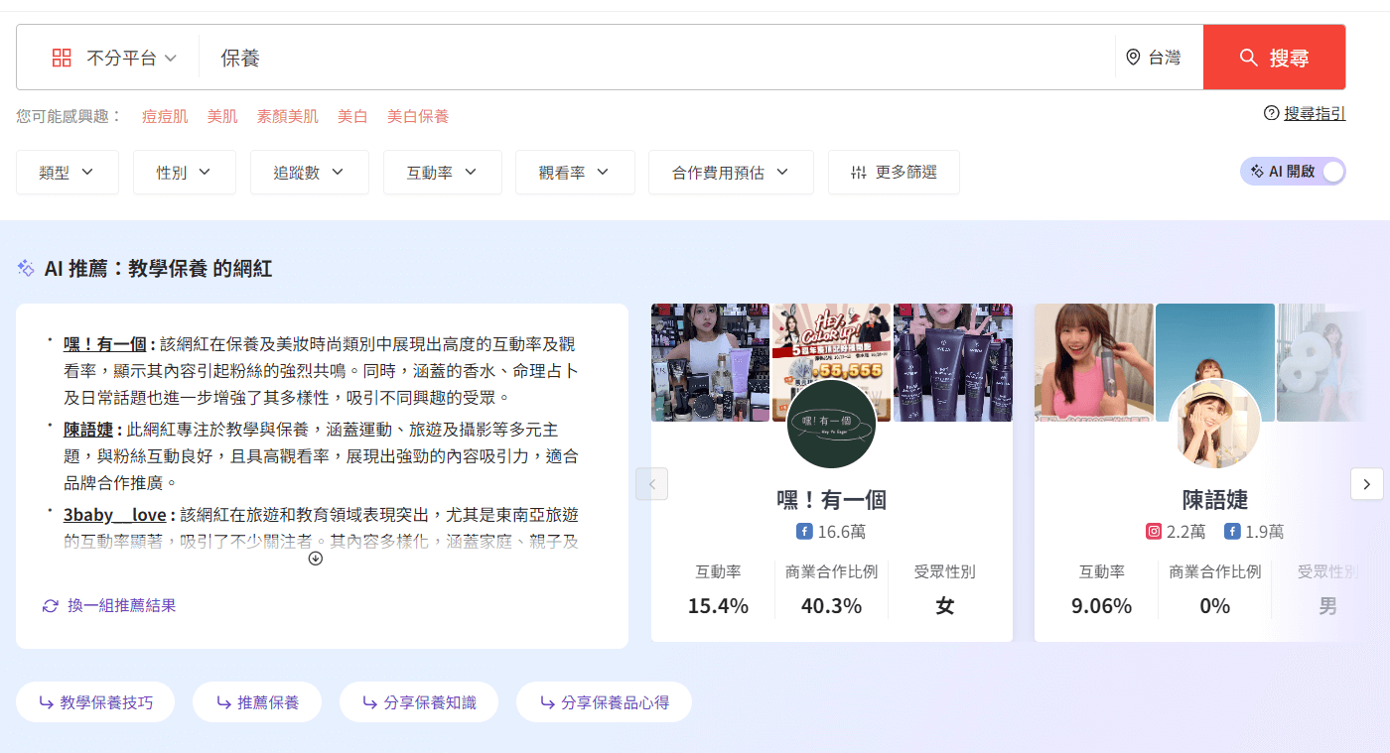Click the 9.06% engagement rate value
This screenshot has height=753, width=1390.
click(x=1101, y=605)
